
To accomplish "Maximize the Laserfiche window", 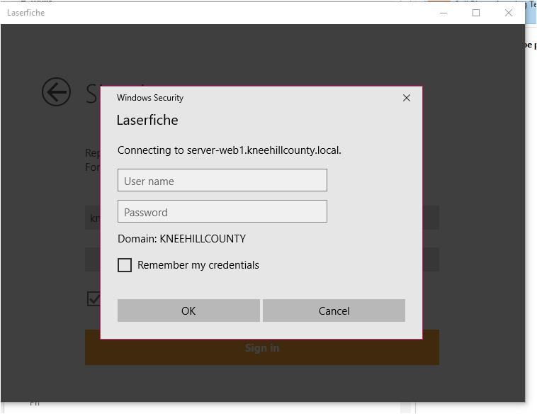I will click(476, 13).
